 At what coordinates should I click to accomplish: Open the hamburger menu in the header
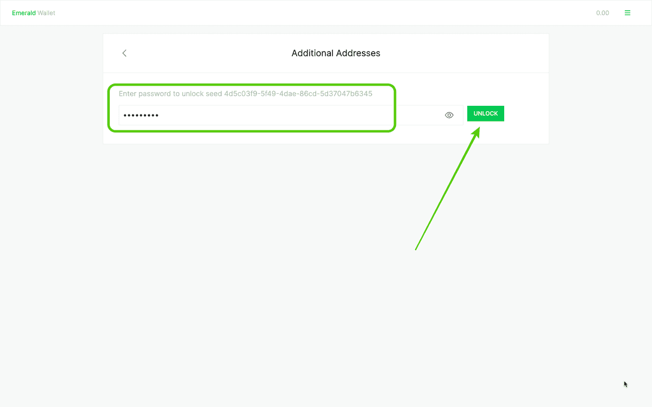point(628,13)
